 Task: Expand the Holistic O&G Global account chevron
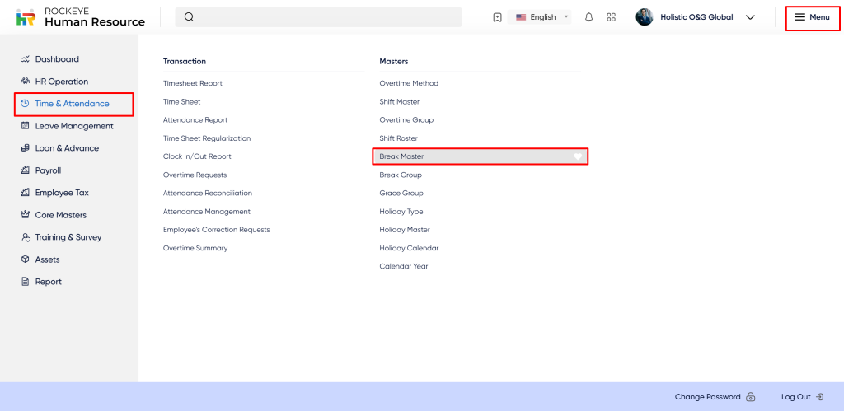click(x=750, y=17)
